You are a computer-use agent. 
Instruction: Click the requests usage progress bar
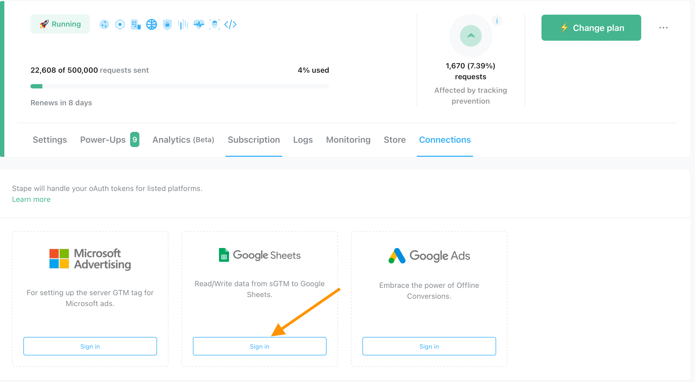(x=180, y=86)
